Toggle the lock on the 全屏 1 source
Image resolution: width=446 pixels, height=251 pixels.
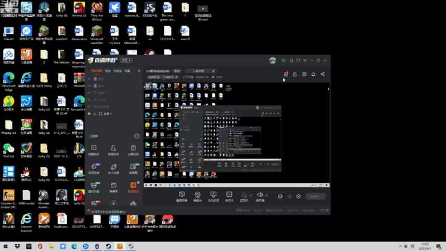tap(95, 114)
